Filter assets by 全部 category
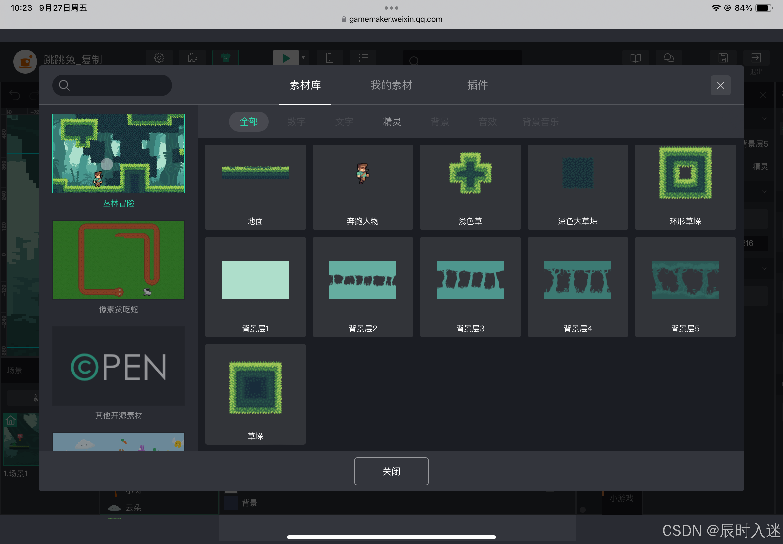The width and height of the screenshot is (783, 544). [249, 122]
